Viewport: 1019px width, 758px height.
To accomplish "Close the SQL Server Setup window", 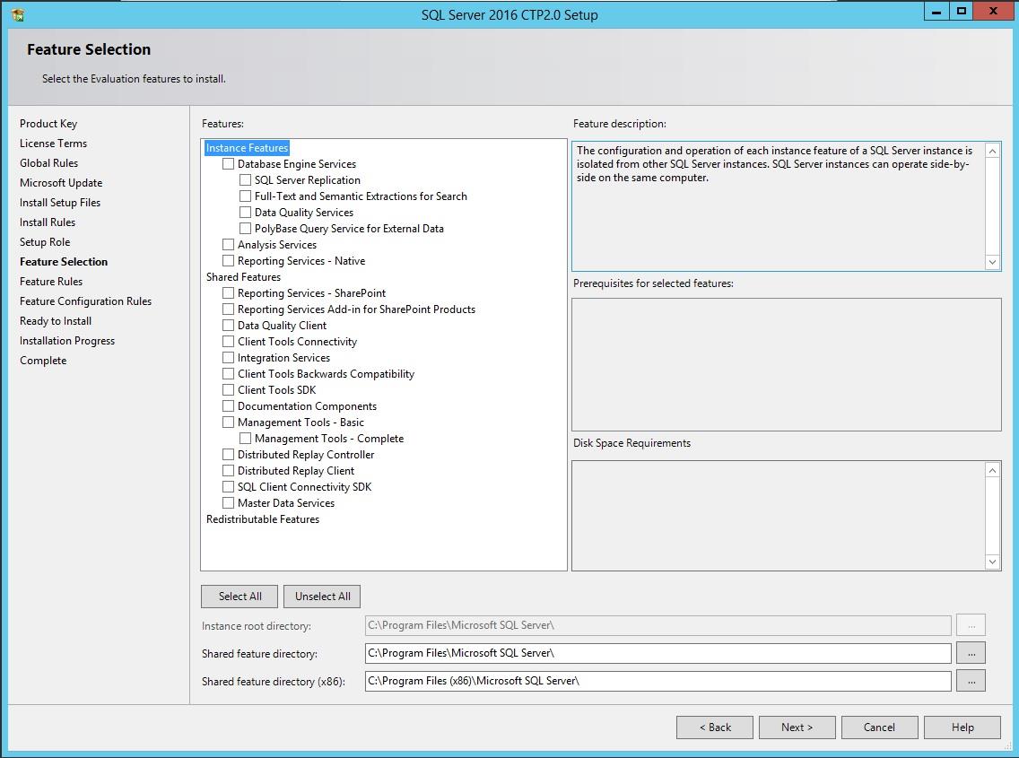I will coord(993,11).
